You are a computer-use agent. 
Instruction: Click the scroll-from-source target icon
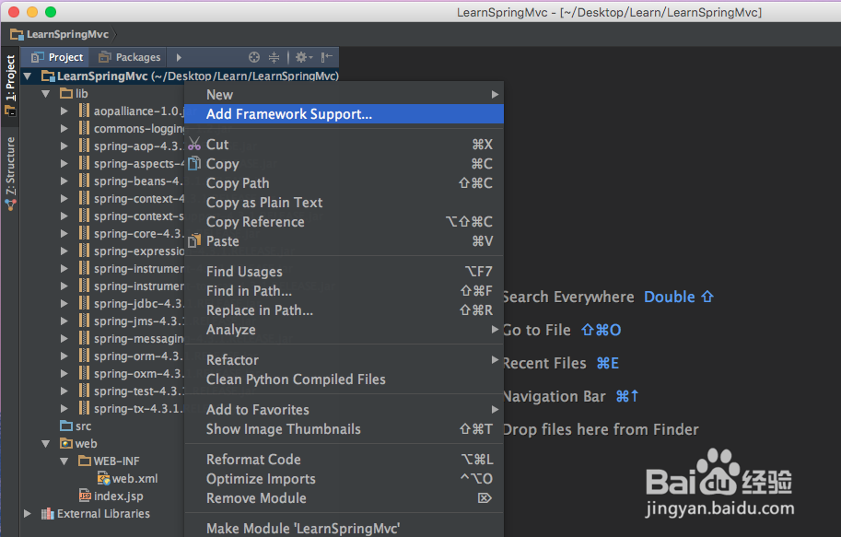tap(254, 57)
